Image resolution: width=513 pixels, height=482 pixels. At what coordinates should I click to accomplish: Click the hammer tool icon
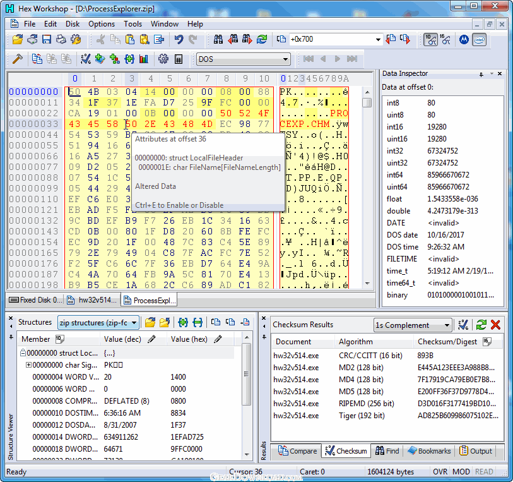pyautogui.click(x=17, y=59)
